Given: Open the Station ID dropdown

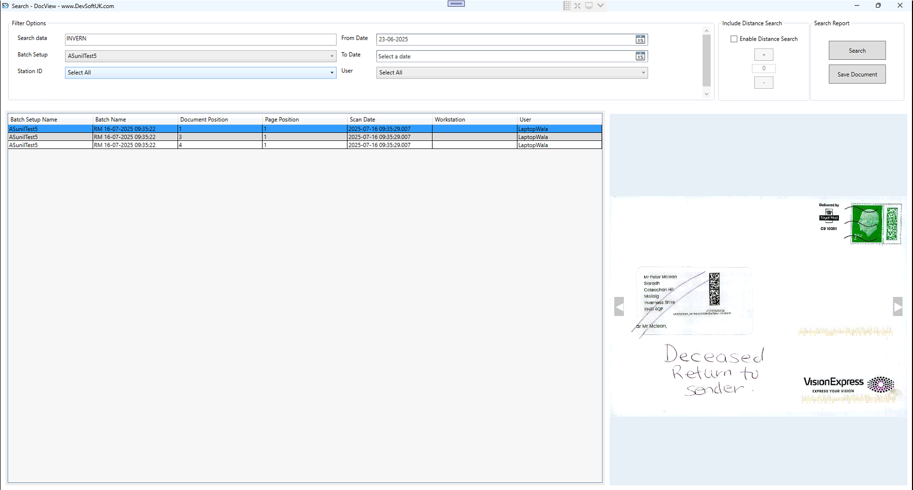Looking at the screenshot, I should pyautogui.click(x=332, y=72).
